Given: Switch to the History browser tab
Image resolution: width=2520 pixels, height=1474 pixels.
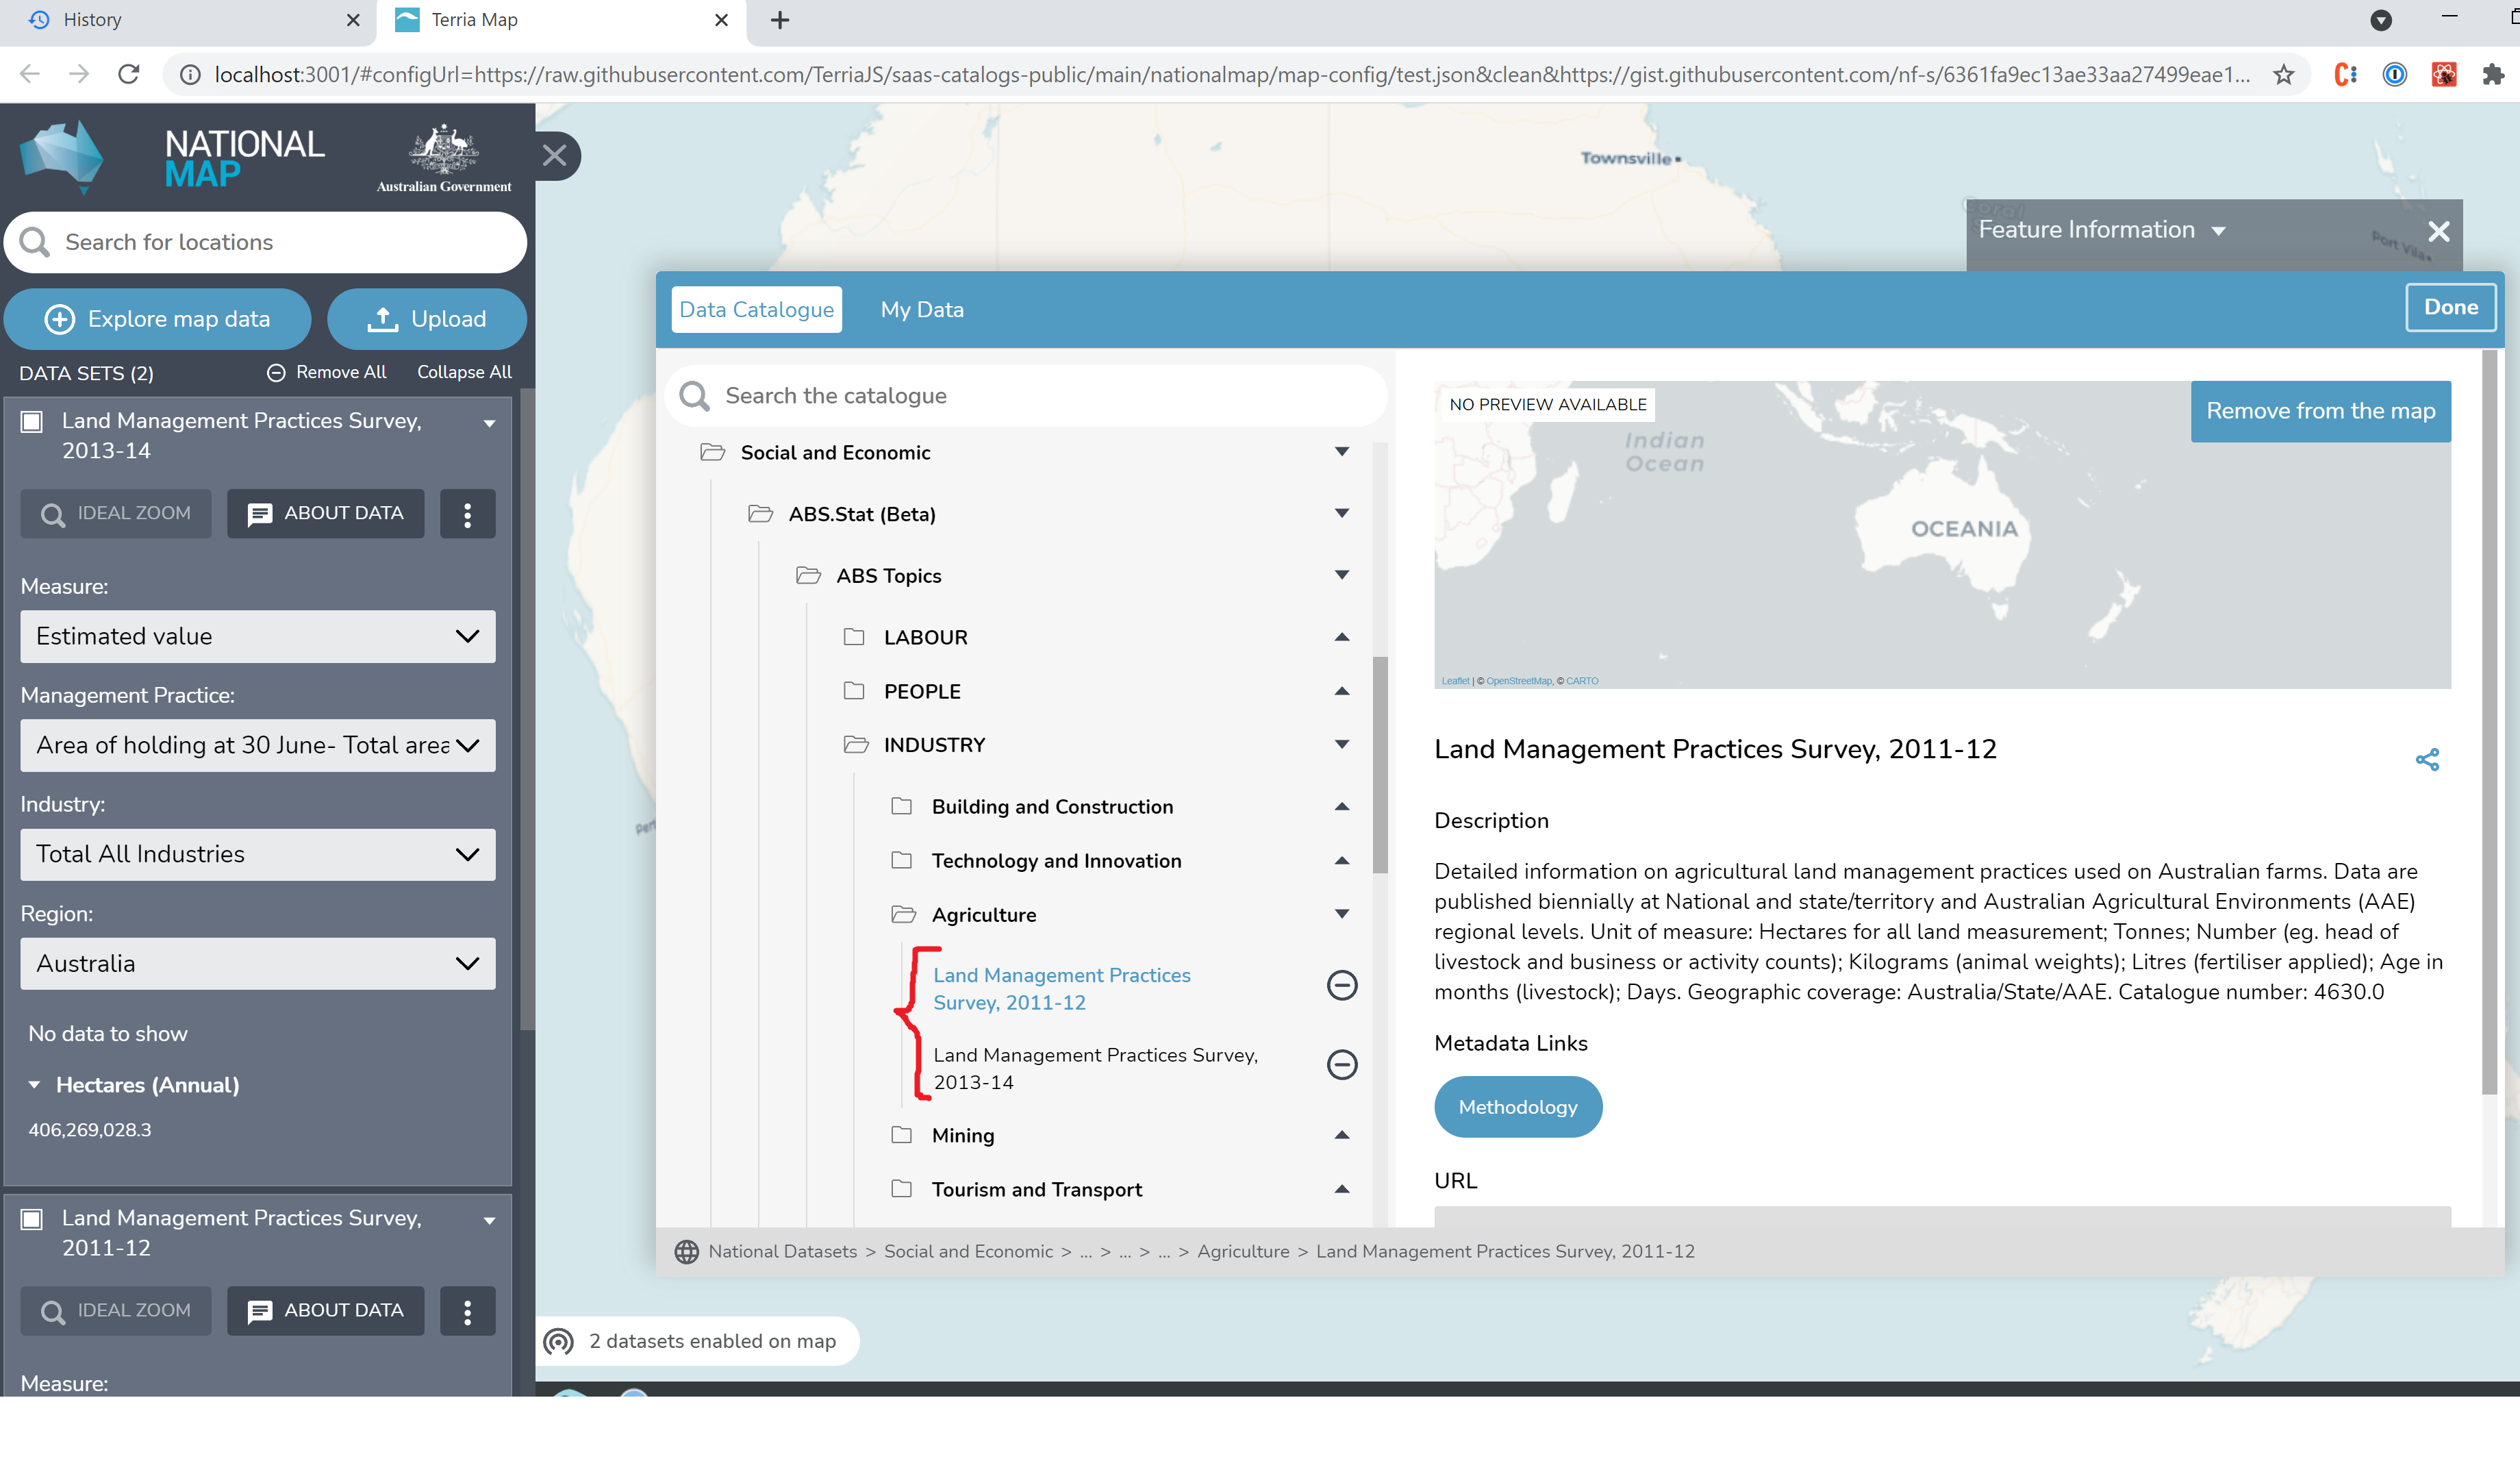Looking at the screenshot, I should pos(150,20).
